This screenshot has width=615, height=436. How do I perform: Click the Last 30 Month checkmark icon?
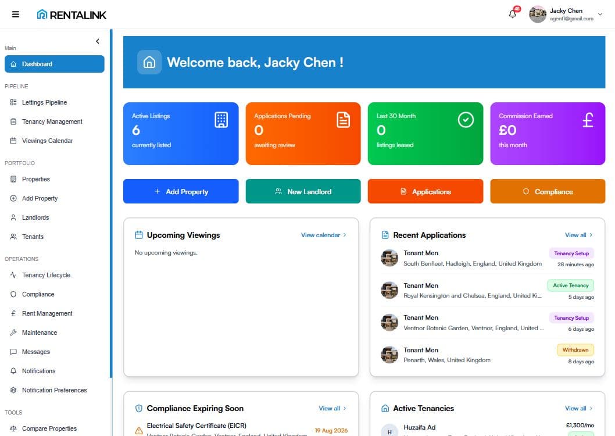[466, 120]
